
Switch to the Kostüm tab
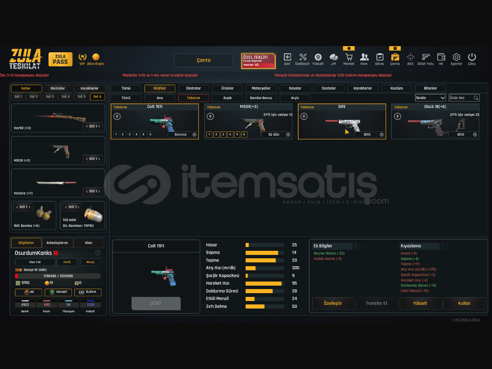click(397, 88)
